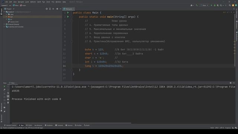The image size is (238, 134).
Task: Pin the Run tab
Action: pyautogui.click(x=4, y=112)
